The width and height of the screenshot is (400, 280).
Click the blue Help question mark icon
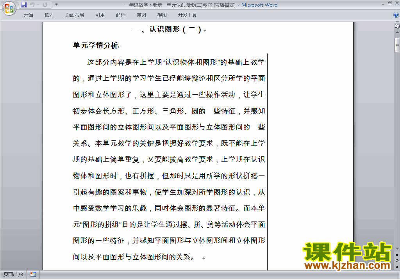tap(396, 15)
